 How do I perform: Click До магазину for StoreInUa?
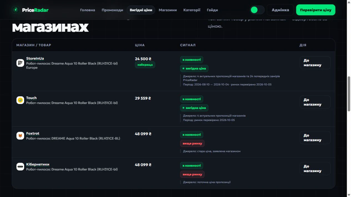click(x=315, y=63)
